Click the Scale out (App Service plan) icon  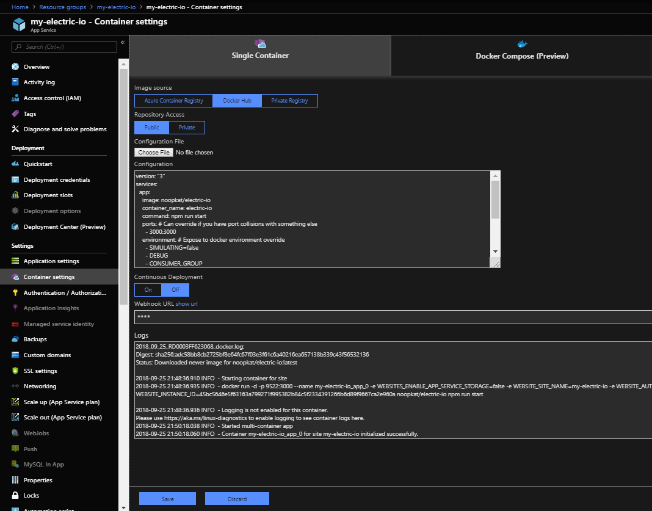pyautogui.click(x=15, y=417)
